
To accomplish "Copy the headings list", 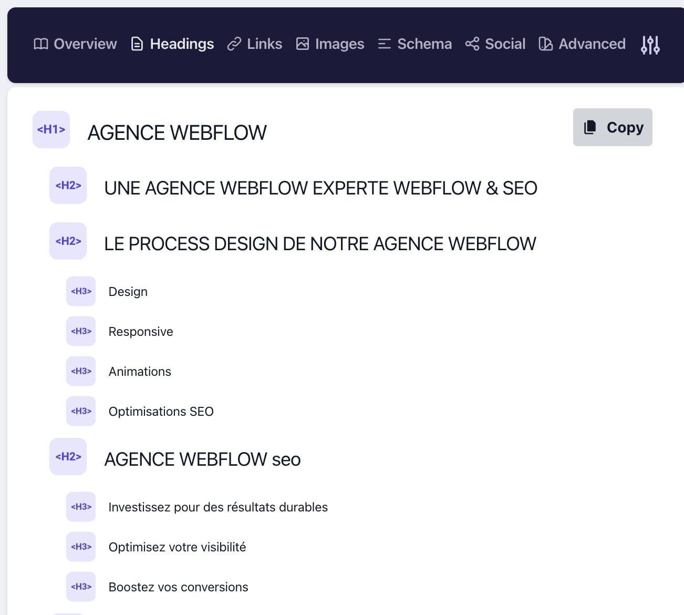I will click(613, 127).
